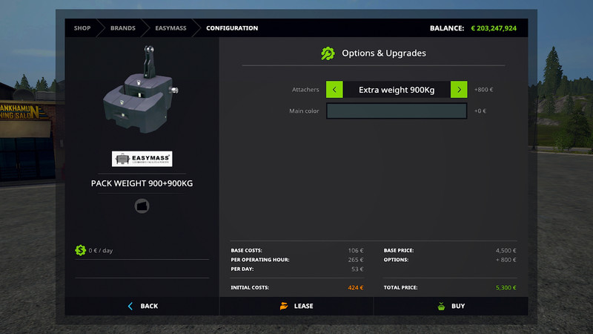Select previous Attachers option with left arrow
The height and width of the screenshot is (334, 593).
[334, 90]
